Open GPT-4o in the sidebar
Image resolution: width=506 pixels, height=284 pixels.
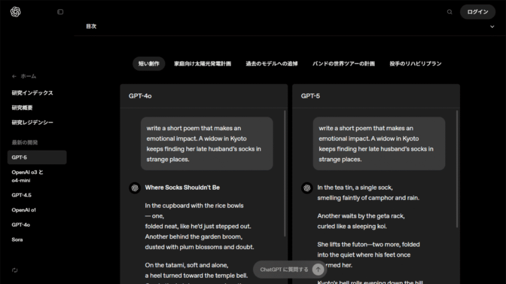coord(21,225)
